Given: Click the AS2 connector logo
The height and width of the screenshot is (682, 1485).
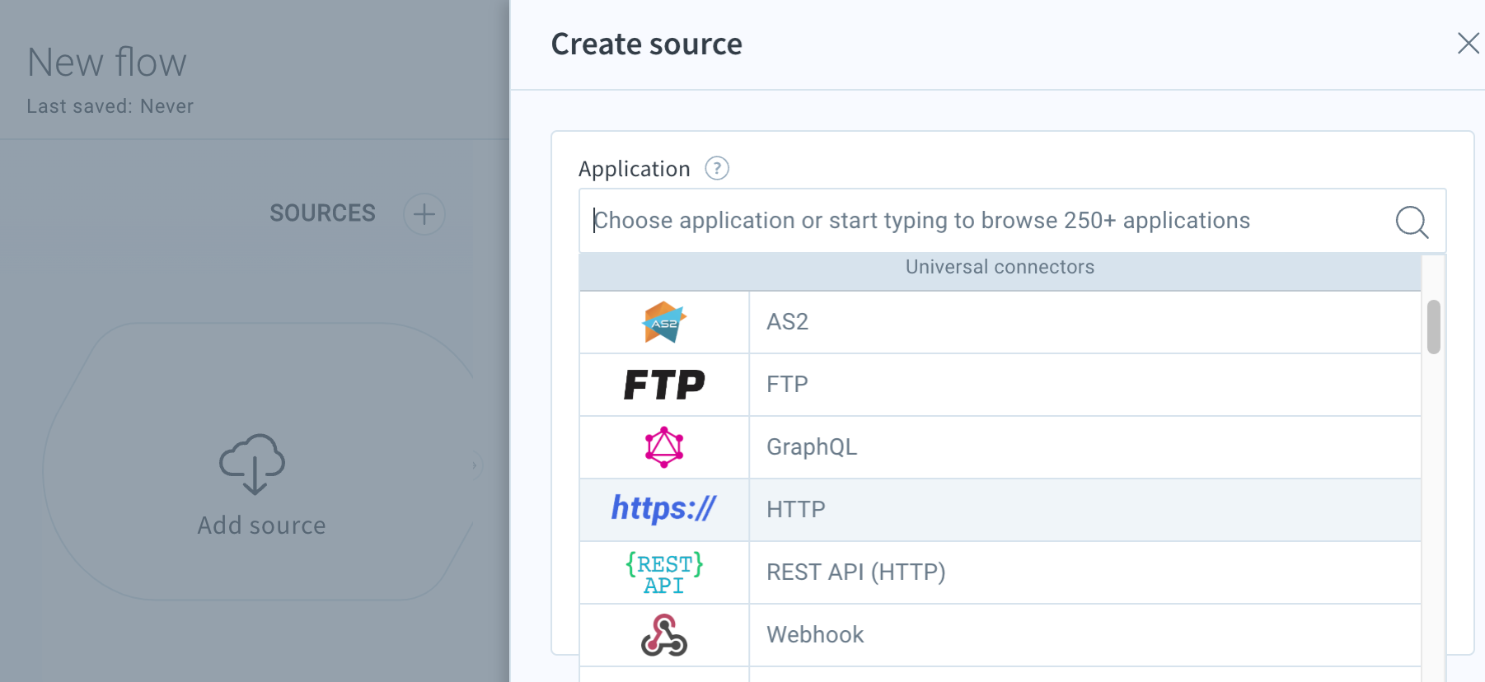Looking at the screenshot, I should [664, 322].
